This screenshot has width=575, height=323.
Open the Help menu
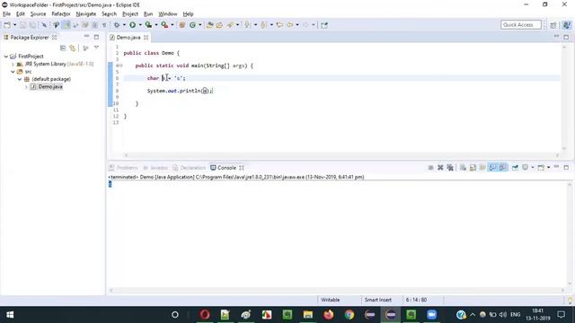click(188, 14)
